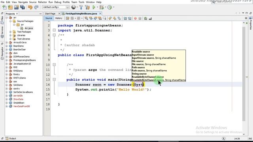This screenshot has width=253, height=142.
Task: Collapse the main method fold at line 13
Action: pyautogui.click(x=54, y=80)
